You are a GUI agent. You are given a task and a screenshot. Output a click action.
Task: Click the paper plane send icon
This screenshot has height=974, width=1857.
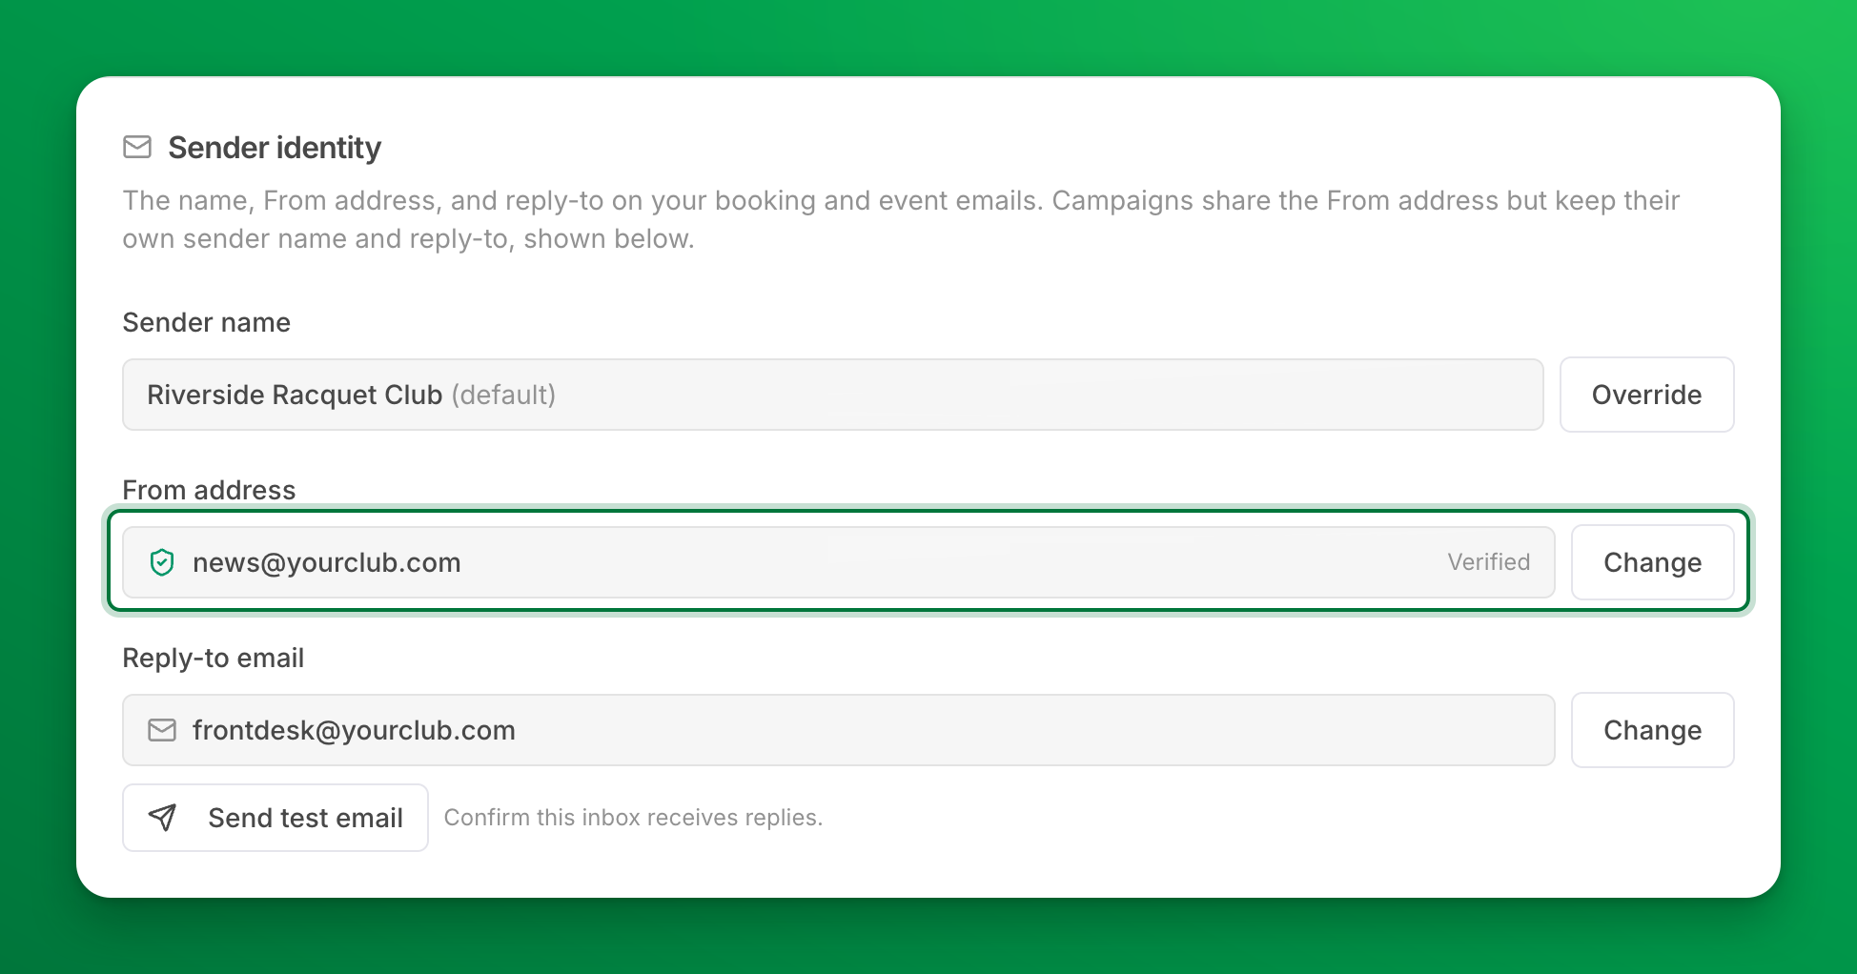click(x=163, y=817)
